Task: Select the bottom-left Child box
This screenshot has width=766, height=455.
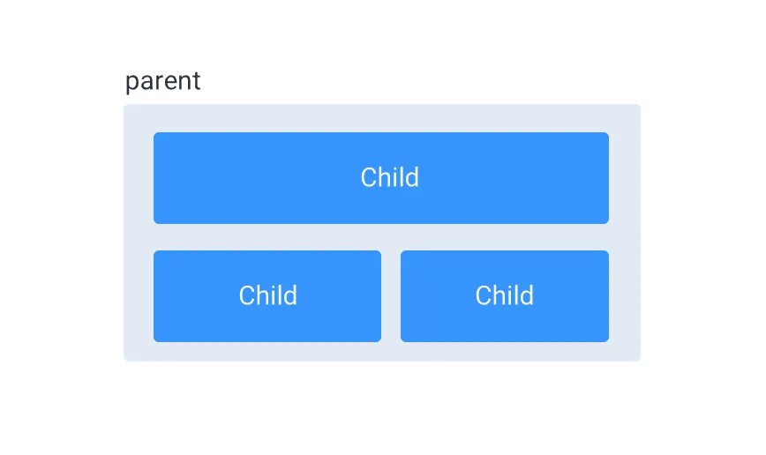Action: pyautogui.click(x=267, y=296)
